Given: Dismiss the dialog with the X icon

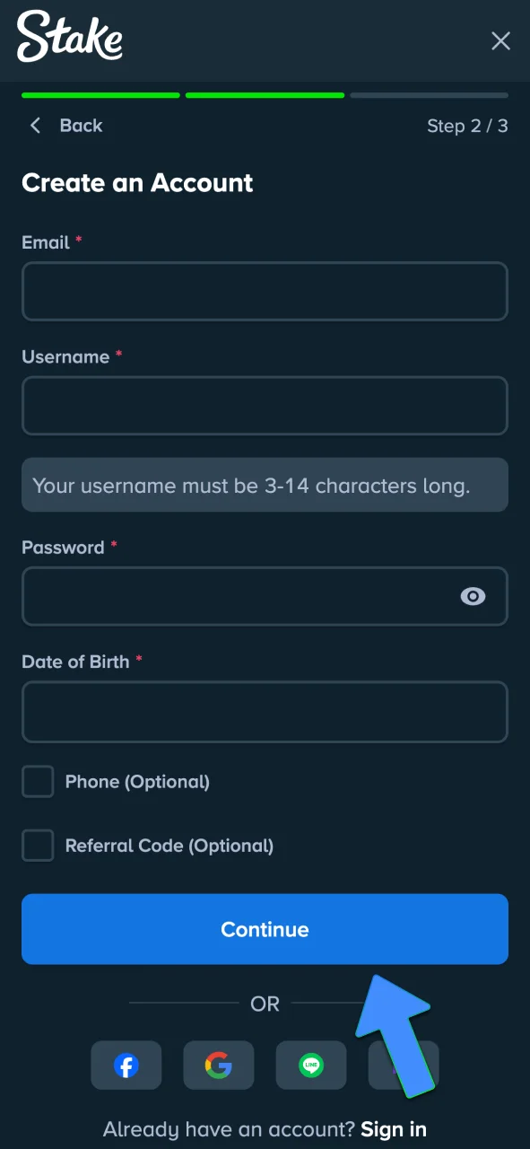Looking at the screenshot, I should (500, 40).
